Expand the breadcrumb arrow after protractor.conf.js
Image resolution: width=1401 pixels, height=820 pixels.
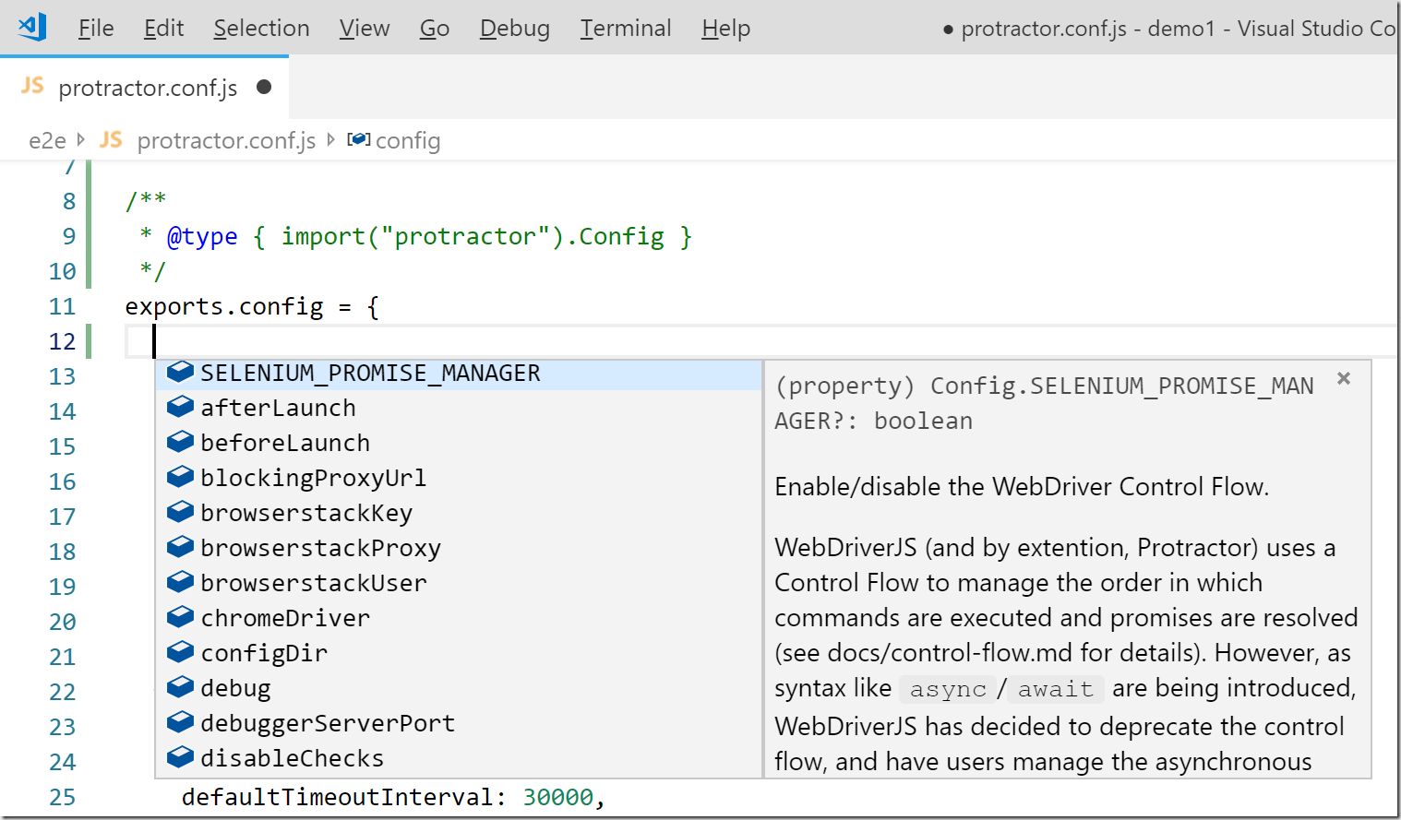coord(331,140)
